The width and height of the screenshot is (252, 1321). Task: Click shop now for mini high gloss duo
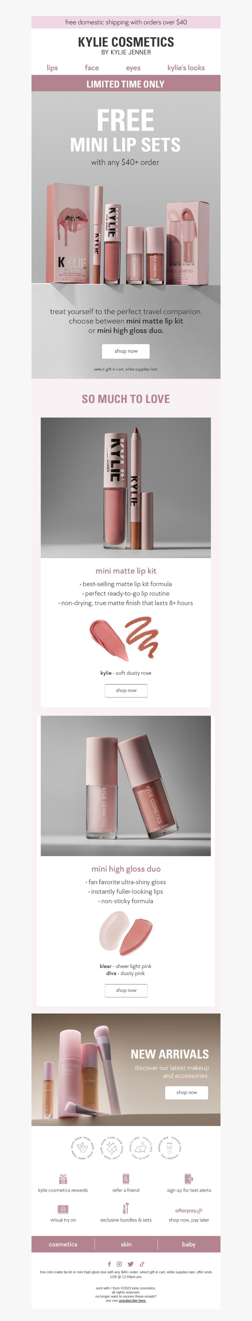[x=126, y=990]
